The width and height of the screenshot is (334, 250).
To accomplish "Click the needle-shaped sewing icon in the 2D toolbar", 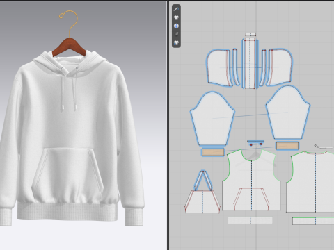I will 176,10.
